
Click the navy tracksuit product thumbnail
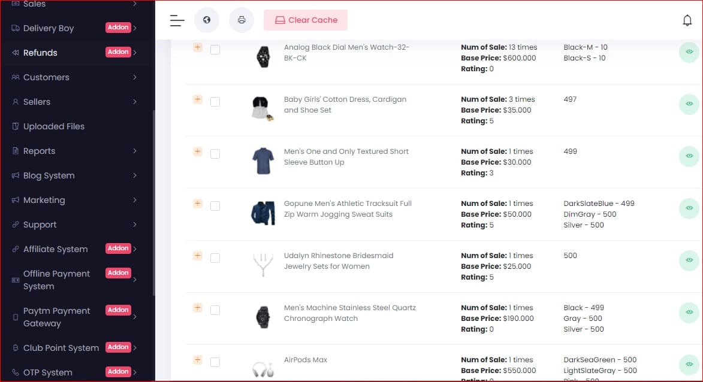(263, 213)
